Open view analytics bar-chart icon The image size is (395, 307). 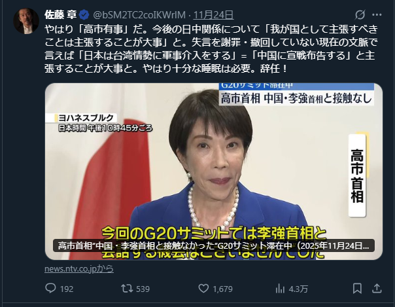pyautogui.click(x=280, y=289)
